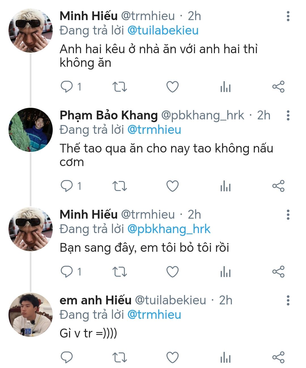Like Minh Hiếu's tweet about anh hai
This screenshot has width=306, height=368.
tap(172, 87)
